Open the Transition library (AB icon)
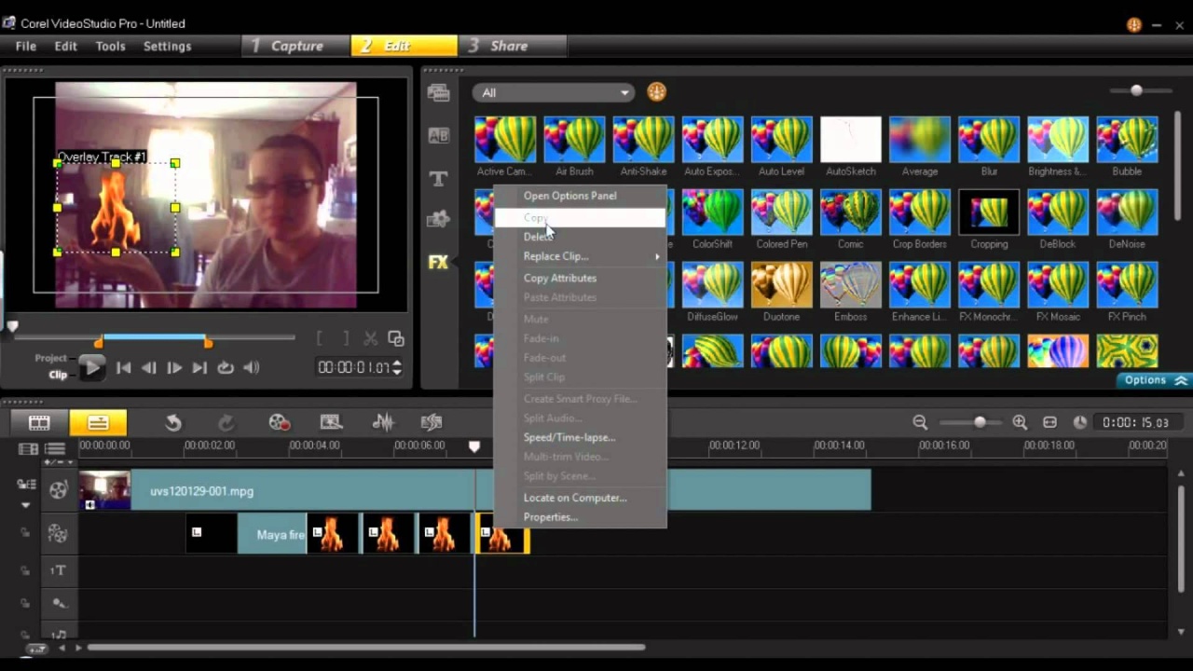The height and width of the screenshot is (671, 1193). [438, 136]
